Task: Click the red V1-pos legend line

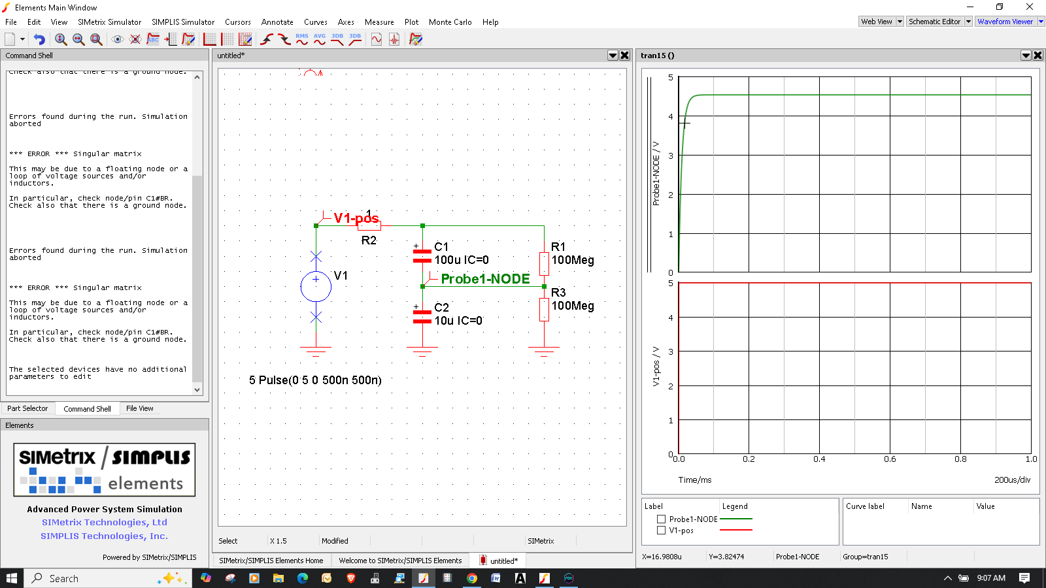Action: click(x=736, y=530)
